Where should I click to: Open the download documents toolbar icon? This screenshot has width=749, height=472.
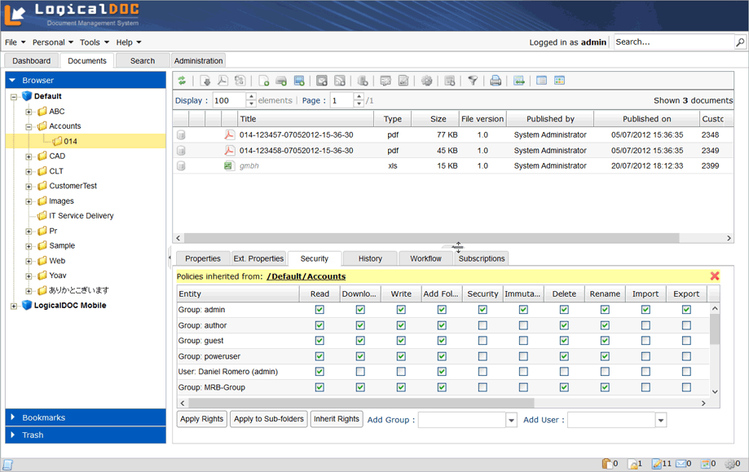point(206,80)
